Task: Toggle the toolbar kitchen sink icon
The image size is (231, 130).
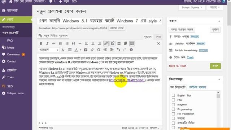Action: pyautogui.click(x=132, y=43)
